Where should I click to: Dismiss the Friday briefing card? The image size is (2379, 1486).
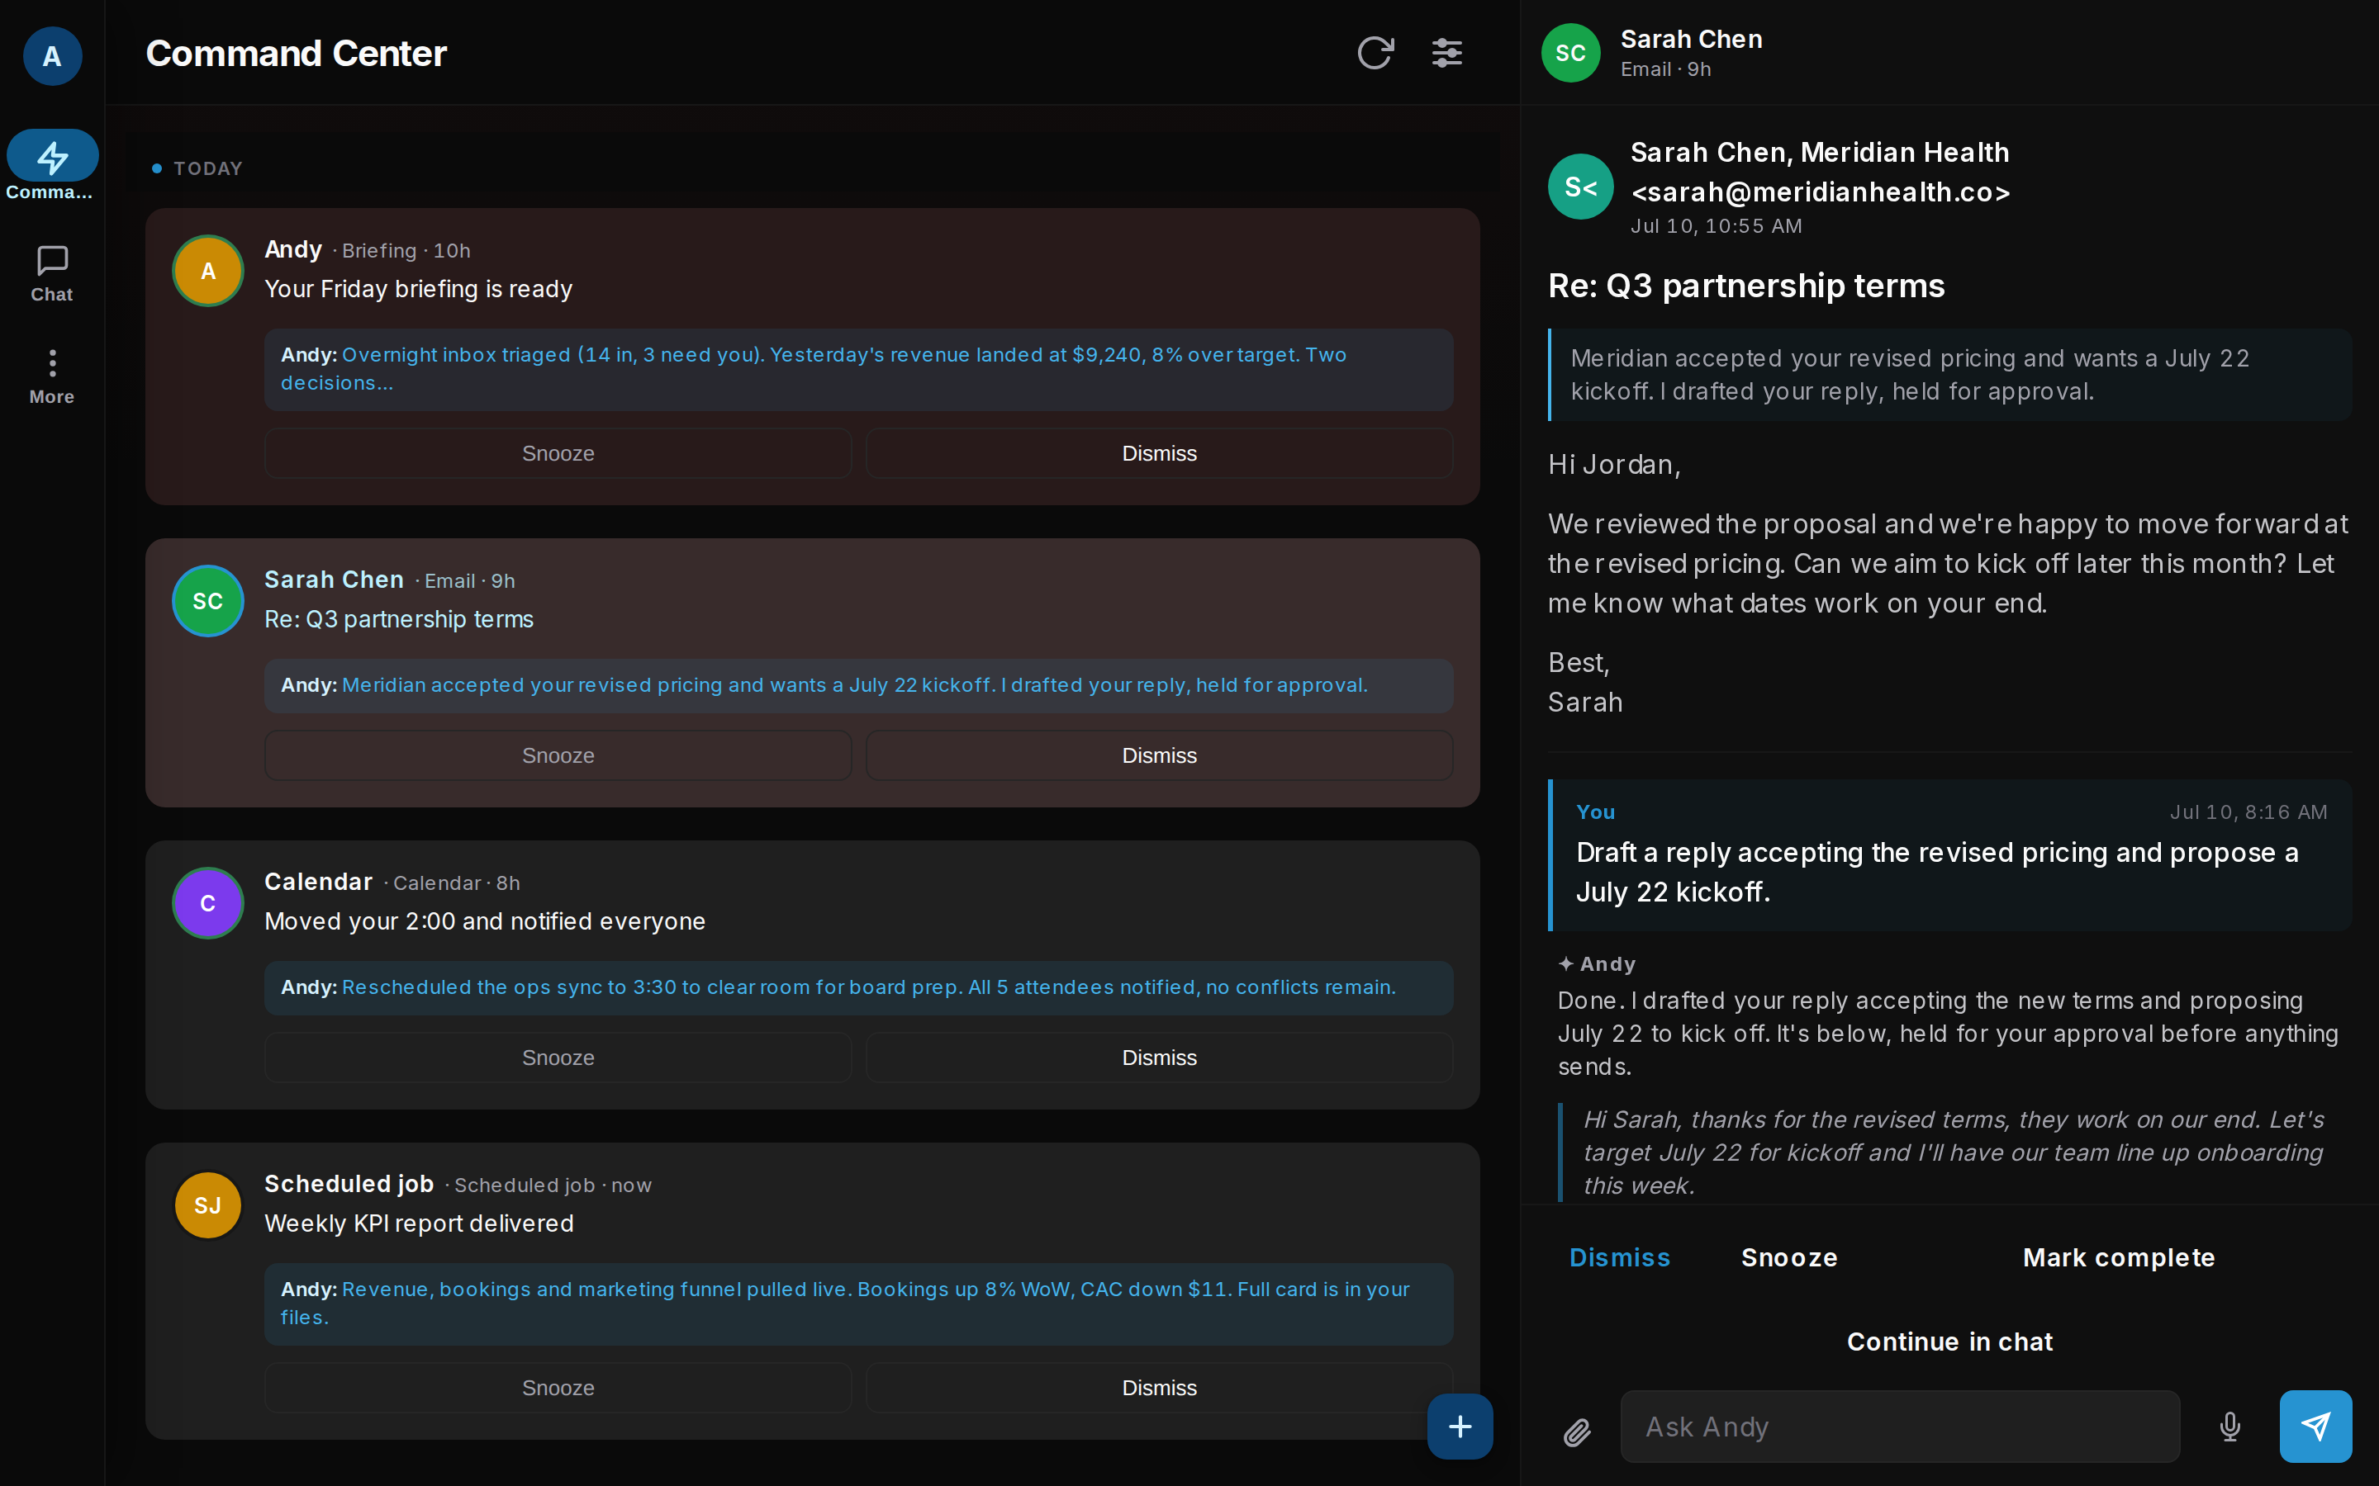click(1159, 453)
